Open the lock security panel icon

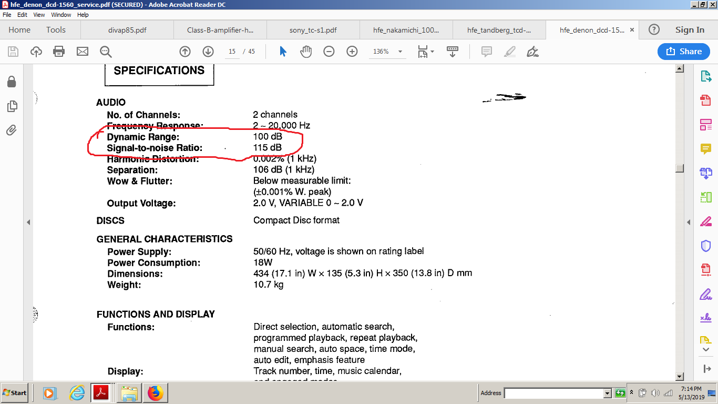coord(12,82)
